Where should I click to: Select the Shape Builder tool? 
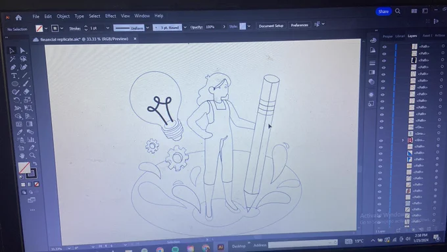coord(18,116)
